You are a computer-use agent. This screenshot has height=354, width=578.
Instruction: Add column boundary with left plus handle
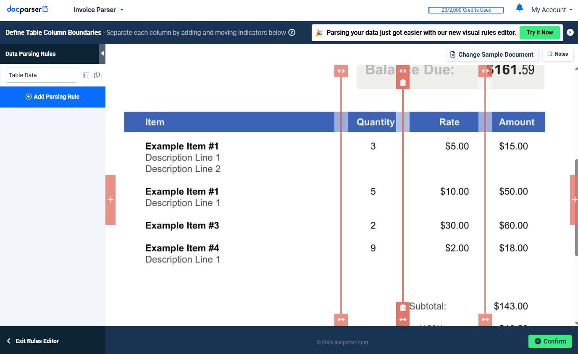[x=110, y=200]
